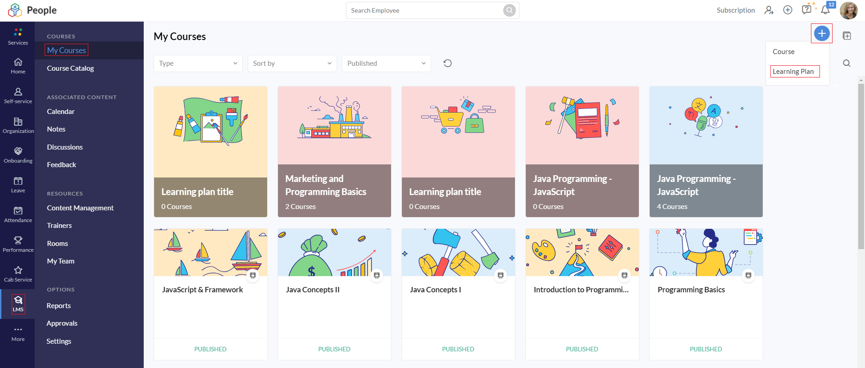Open the Services grid icon

point(18,32)
